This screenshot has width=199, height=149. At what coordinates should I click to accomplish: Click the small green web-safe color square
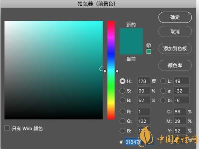149,51
